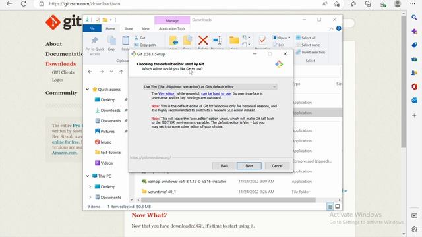Open the Application Tools ribbon tab
This screenshot has height=237, width=422.
[x=171, y=28]
